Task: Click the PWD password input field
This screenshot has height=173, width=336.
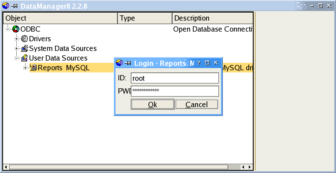Action: click(175, 91)
